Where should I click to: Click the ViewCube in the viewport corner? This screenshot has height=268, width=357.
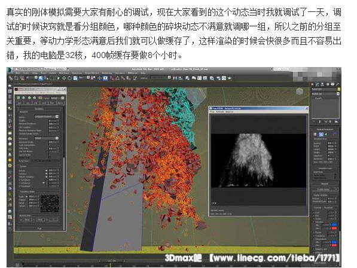pos(300,92)
